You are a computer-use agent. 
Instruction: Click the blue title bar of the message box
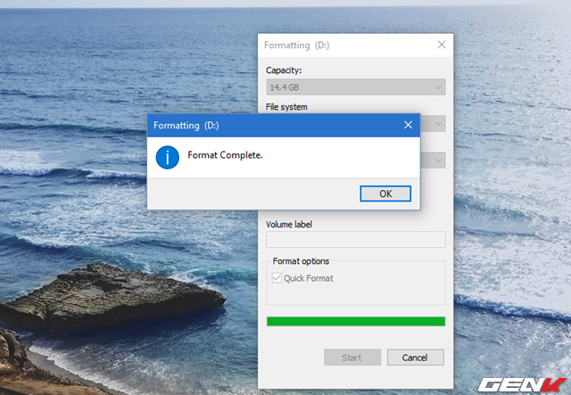pos(268,126)
